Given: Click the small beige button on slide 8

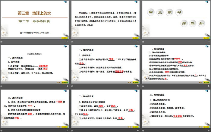Looking at the screenshot, I should (x=129, y=127).
